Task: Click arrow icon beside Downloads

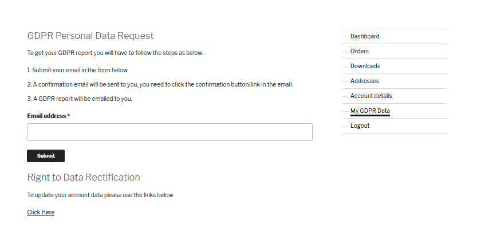Action: point(345,66)
